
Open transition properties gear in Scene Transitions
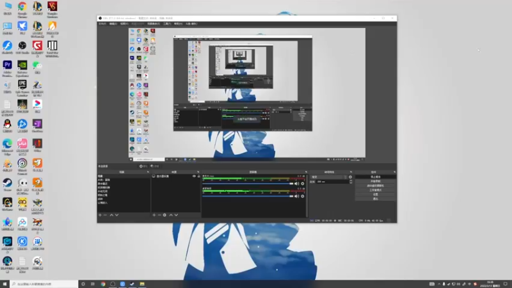click(x=350, y=177)
